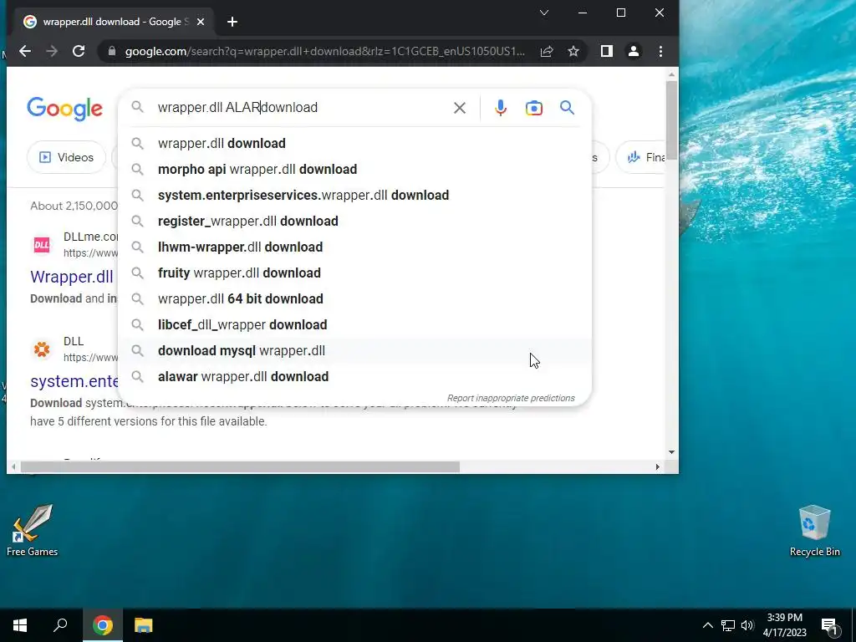The image size is (856, 642).
Task: Submit search with blue magnifier
Action: point(568,108)
